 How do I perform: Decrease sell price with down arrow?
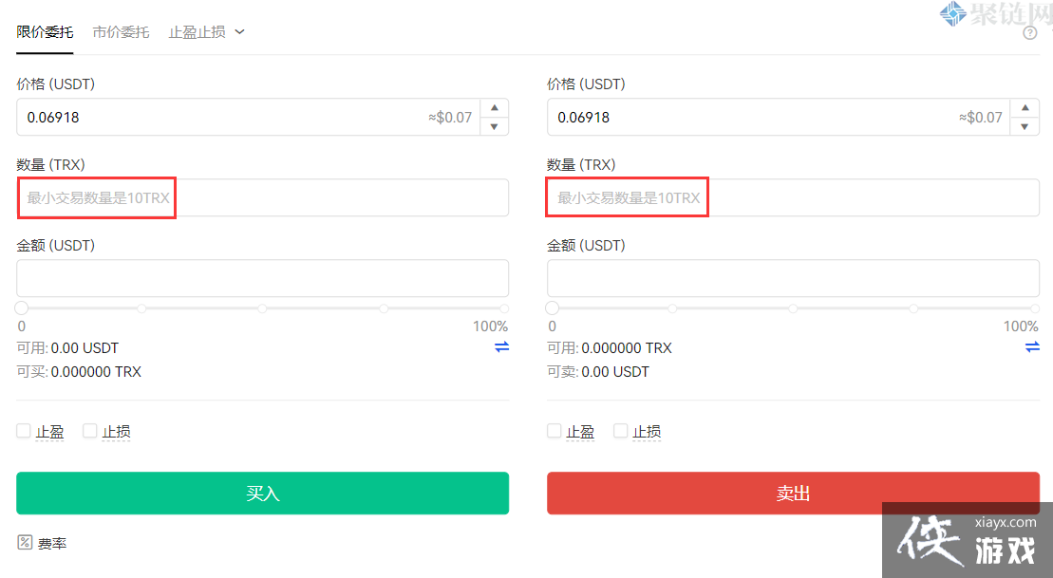1025,126
